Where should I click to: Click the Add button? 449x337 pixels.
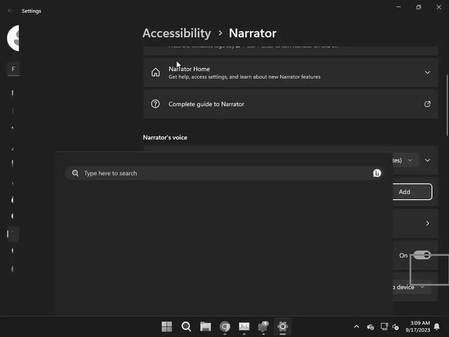click(412, 192)
